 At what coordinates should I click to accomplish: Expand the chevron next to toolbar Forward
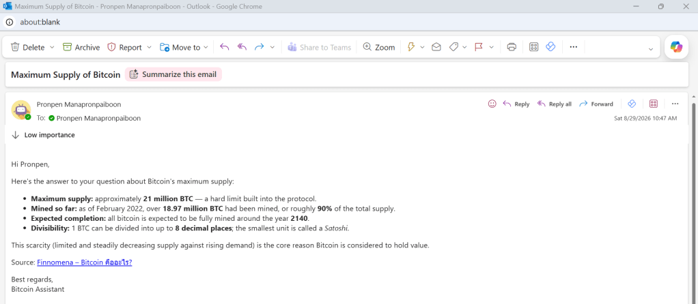[273, 47]
